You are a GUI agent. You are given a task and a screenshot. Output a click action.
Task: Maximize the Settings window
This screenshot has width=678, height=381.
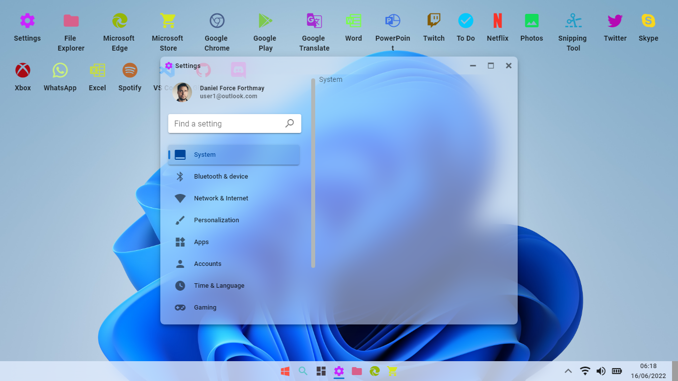point(491,65)
